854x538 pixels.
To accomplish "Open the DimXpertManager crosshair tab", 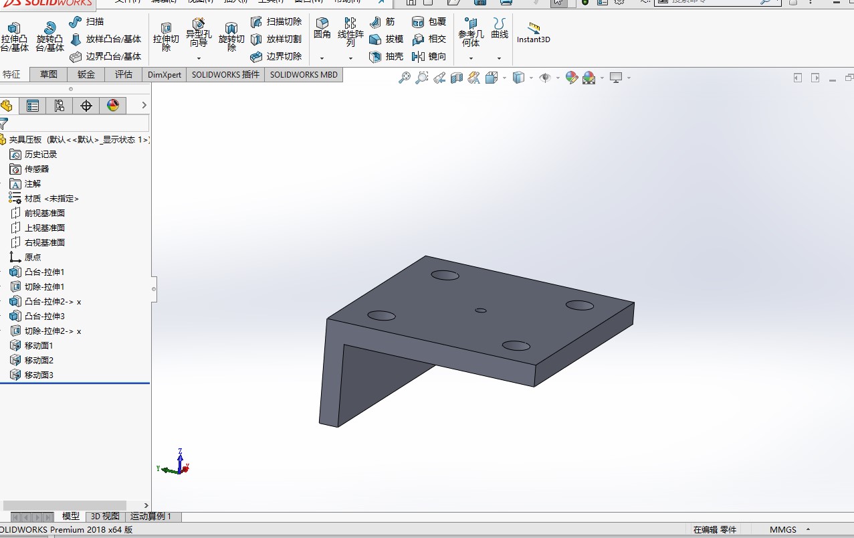I will 86,106.
